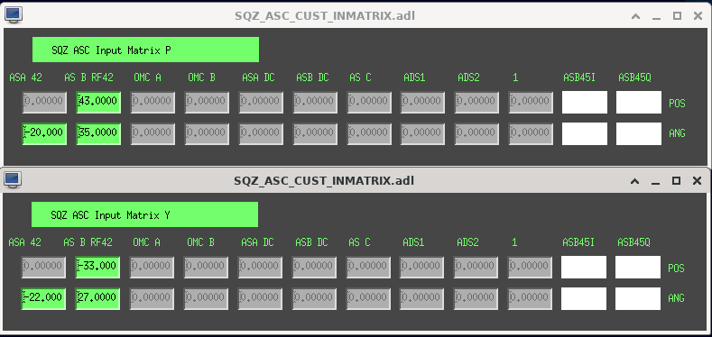Select Matrix P POS ADS1 field
The width and height of the screenshot is (712, 337).
tap(422, 103)
